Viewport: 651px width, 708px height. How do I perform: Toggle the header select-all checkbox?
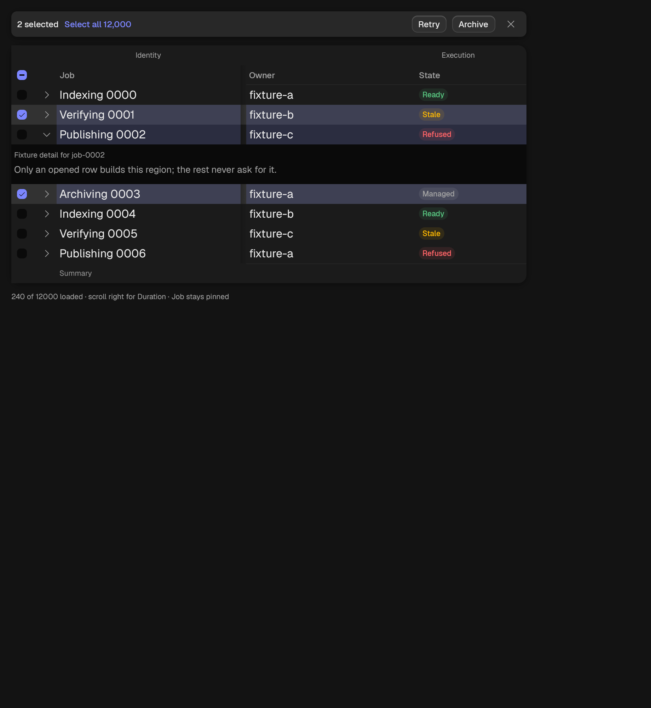22,75
